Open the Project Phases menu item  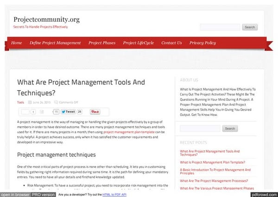point(102,43)
